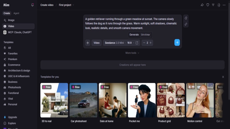Open the Product grid template
The width and height of the screenshot is (230, 129).
[171, 100]
